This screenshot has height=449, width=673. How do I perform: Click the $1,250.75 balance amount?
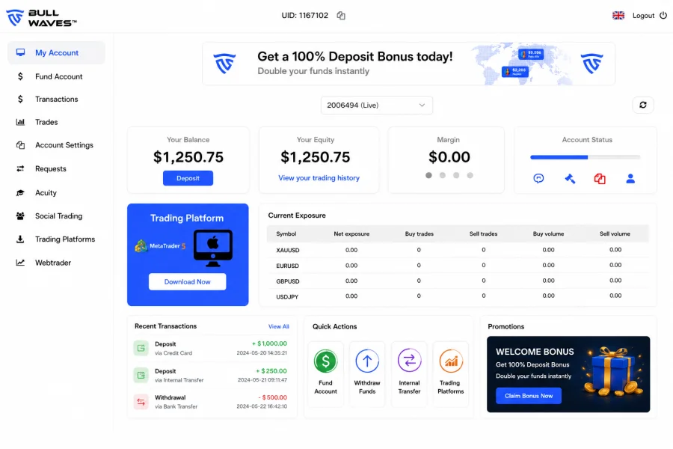[x=188, y=157]
